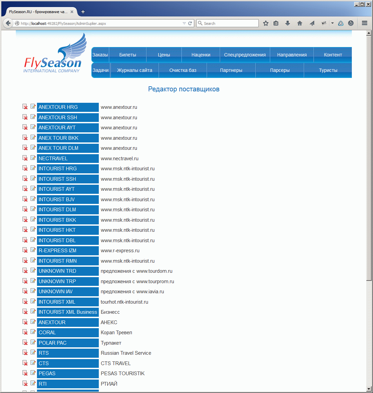Select the CTS supplier name cell

[68, 363]
